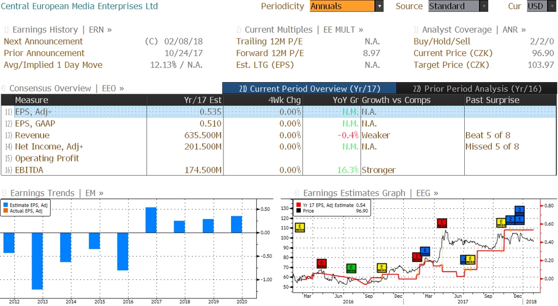
Task: Open the Analyst Coverage ANR link
Action: pyautogui.click(x=474, y=30)
